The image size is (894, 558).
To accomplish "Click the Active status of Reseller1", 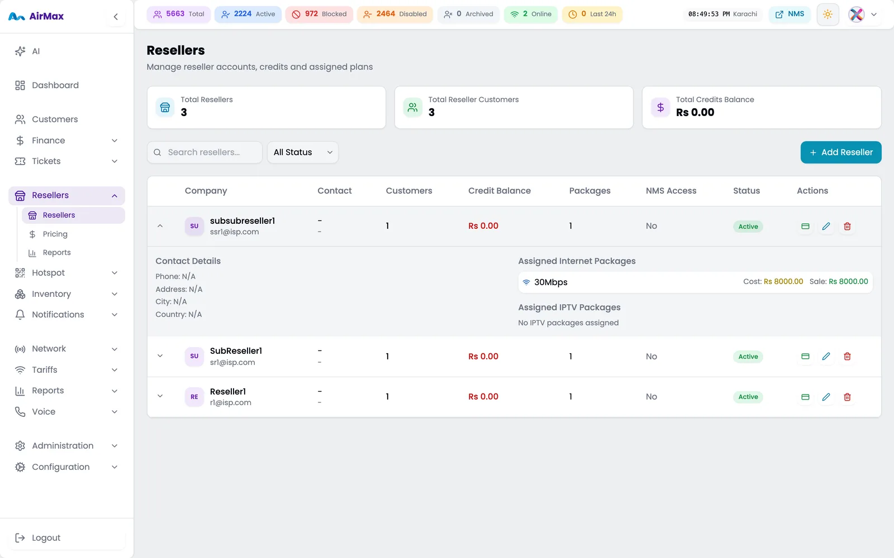I will point(748,397).
